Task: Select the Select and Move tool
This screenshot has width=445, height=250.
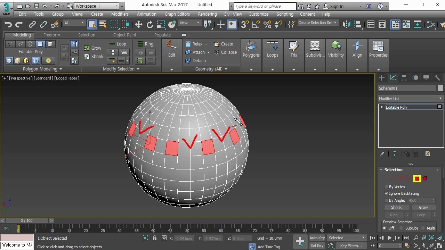Action: pyautogui.click(x=138, y=24)
